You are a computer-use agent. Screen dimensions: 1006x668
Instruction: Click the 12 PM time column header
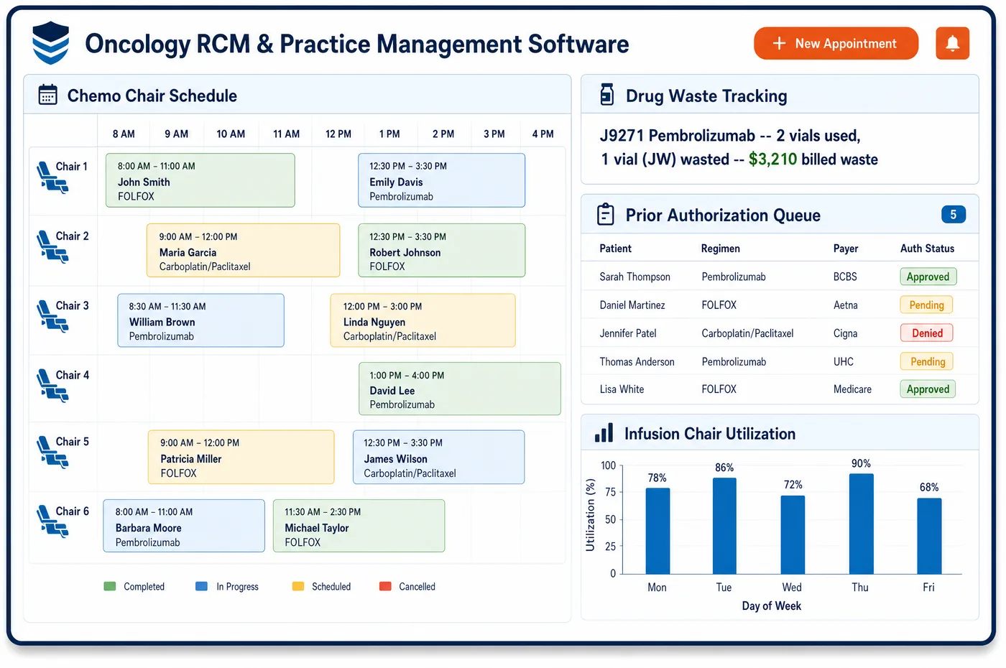point(338,134)
